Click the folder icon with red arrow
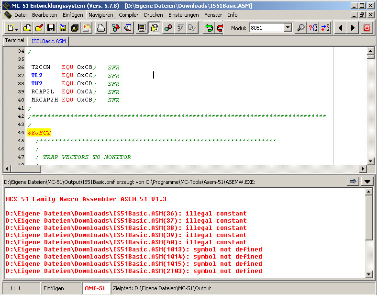Viewport: 377px width, 295px height. [x=87, y=28]
